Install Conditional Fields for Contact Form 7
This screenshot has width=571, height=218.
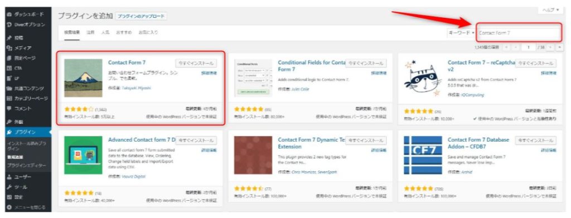[x=366, y=64]
